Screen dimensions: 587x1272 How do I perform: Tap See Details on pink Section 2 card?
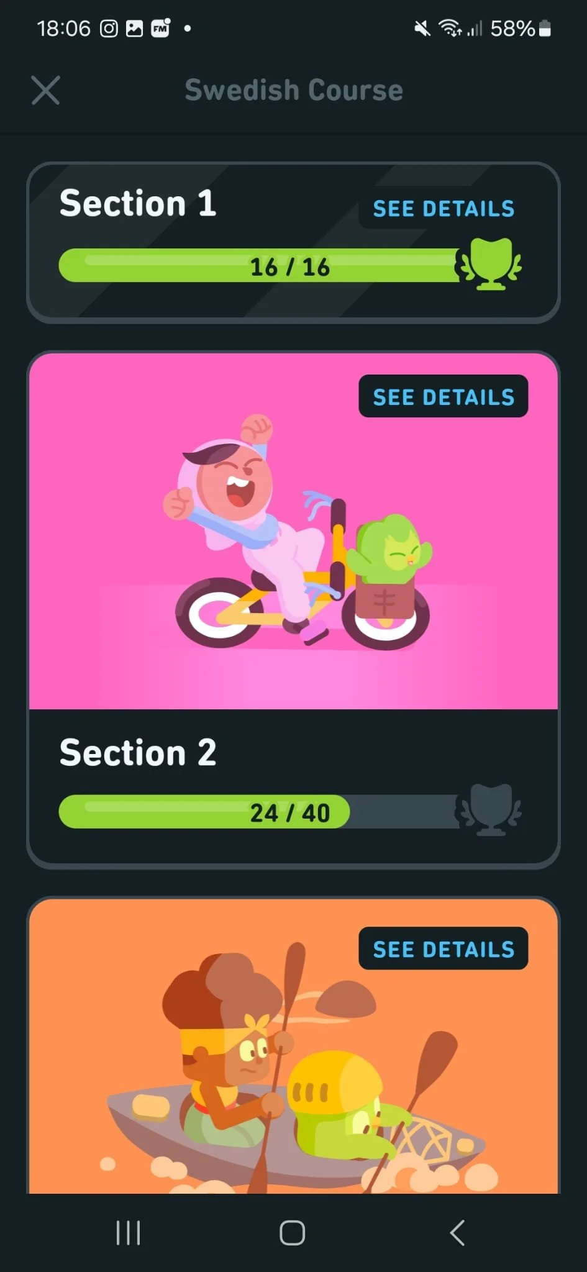coord(444,397)
